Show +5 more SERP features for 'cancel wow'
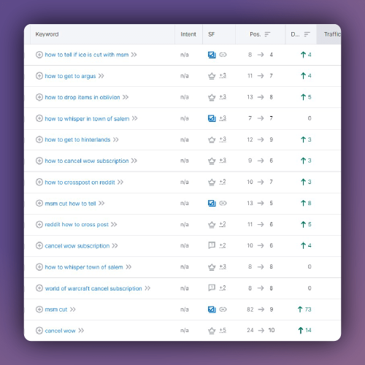This screenshot has height=365, width=365. 223,331
